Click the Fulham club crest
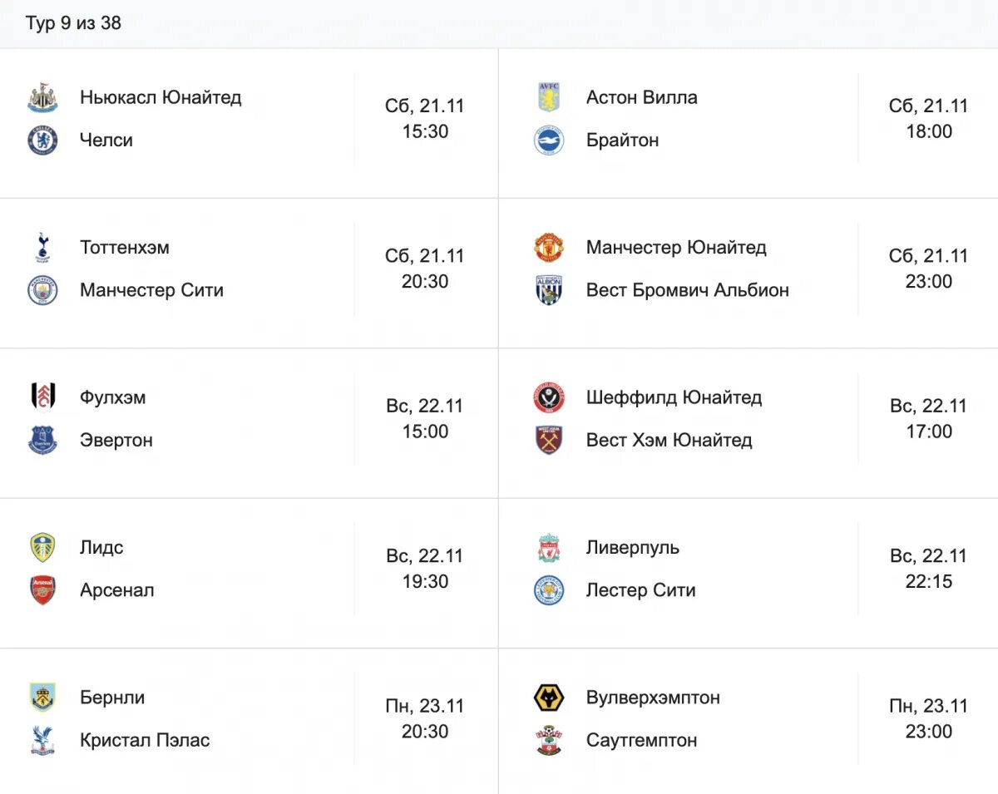 click(x=42, y=397)
